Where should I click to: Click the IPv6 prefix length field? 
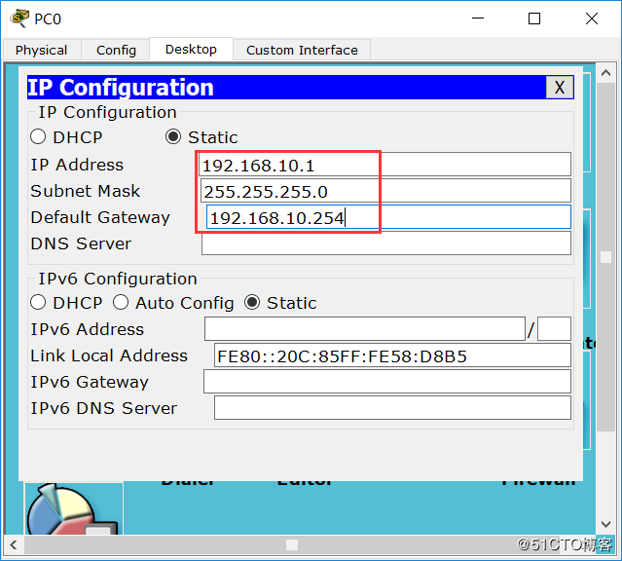point(554,329)
